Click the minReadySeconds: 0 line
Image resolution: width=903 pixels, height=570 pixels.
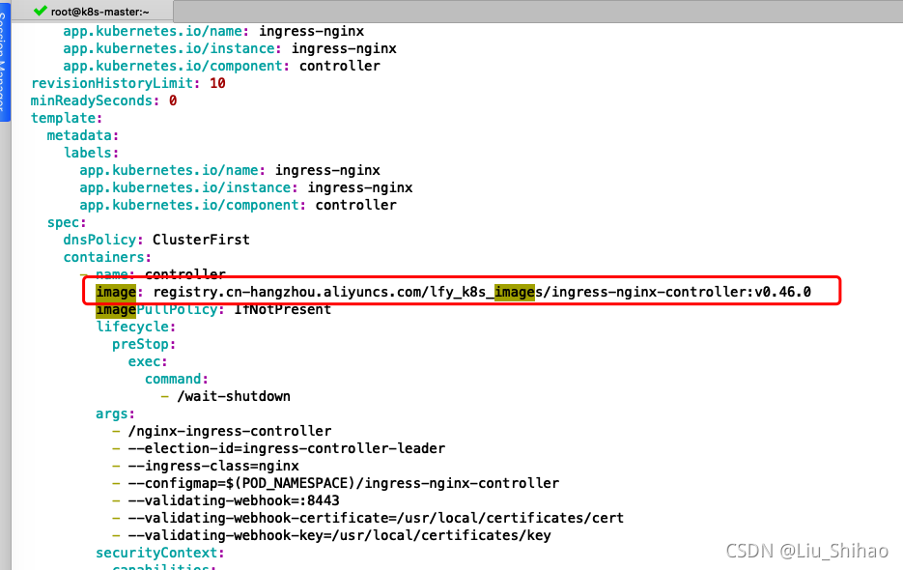pos(103,100)
